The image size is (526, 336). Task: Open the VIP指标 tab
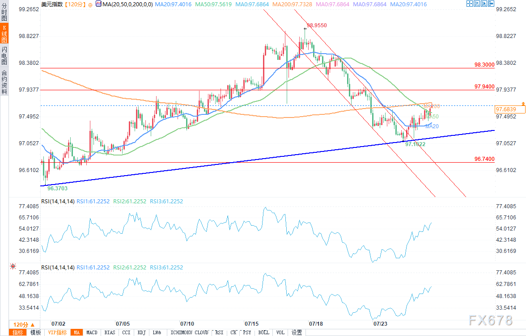[x=57, y=332]
